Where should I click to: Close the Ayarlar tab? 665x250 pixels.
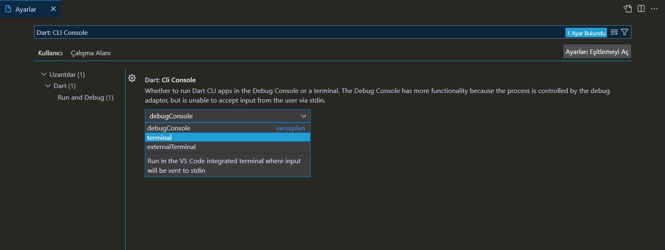pos(53,9)
